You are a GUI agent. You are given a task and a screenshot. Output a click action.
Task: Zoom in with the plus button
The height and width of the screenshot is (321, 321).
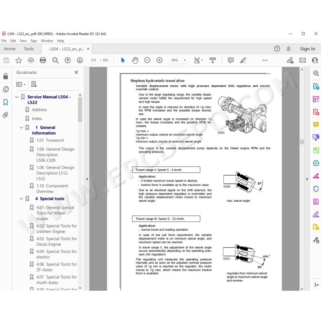(x=160, y=60)
